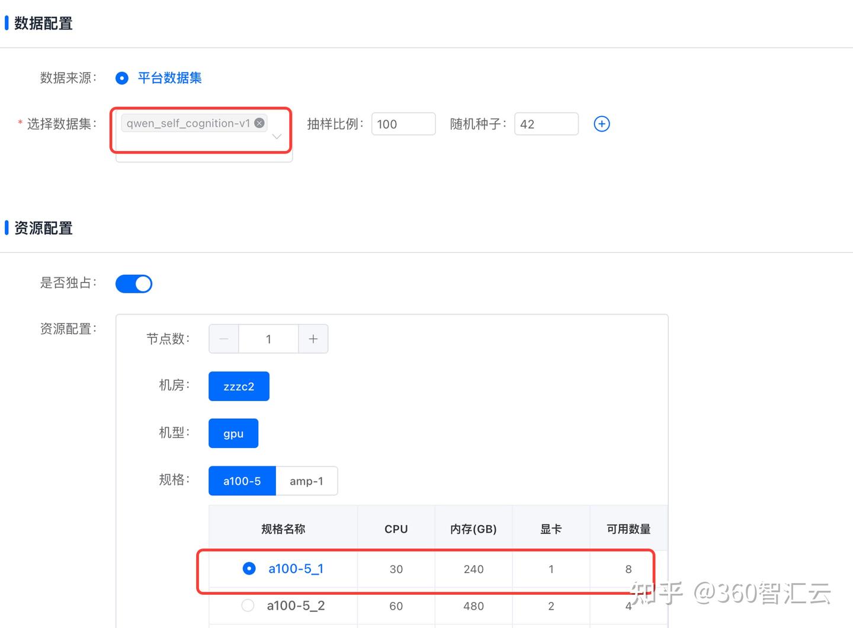Open the dataset selection dropdown arrow
The height and width of the screenshot is (628, 853).
276,136
